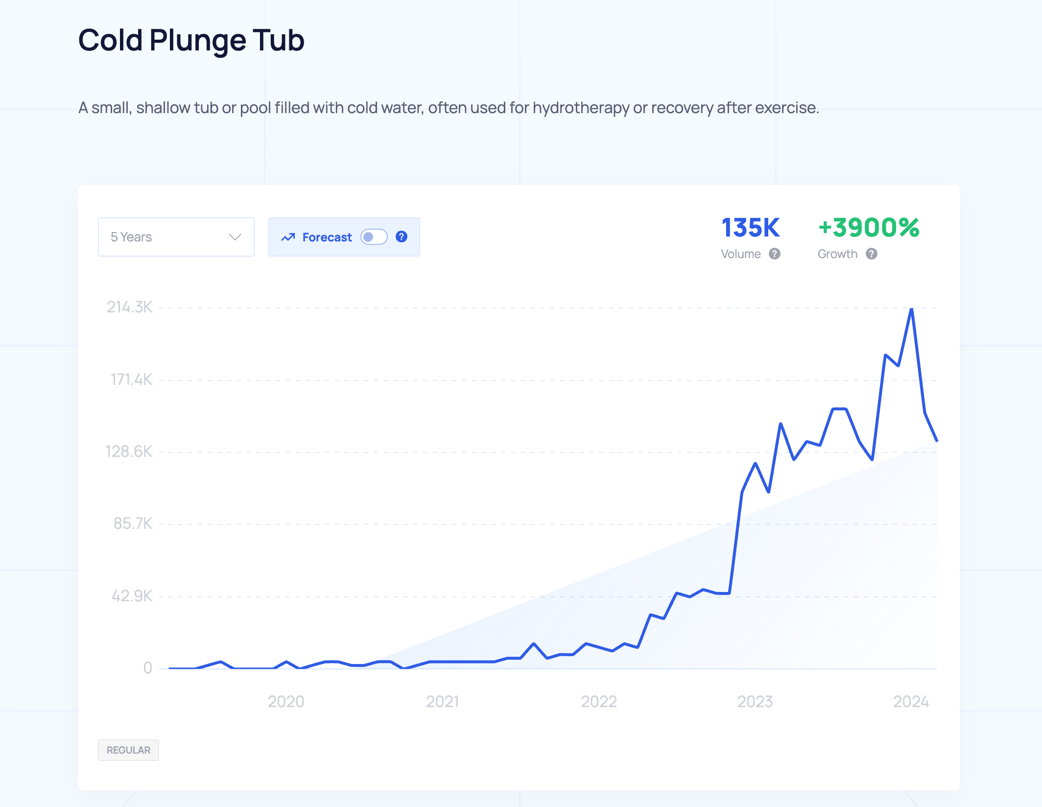The image size is (1042, 807).
Task: Click the REGULAR tag badge
Action: point(128,750)
